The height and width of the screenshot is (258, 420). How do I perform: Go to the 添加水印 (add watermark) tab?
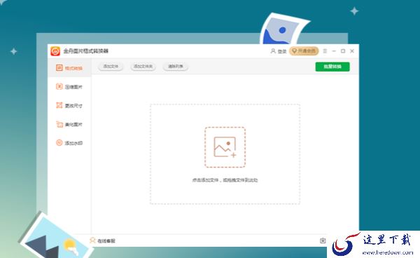tap(69, 143)
